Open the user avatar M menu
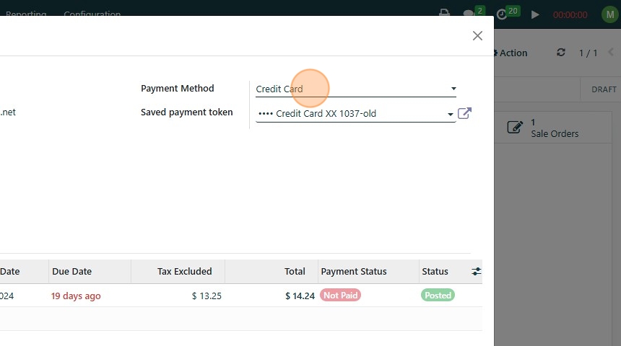The width and height of the screenshot is (621, 346). pyautogui.click(x=610, y=15)
